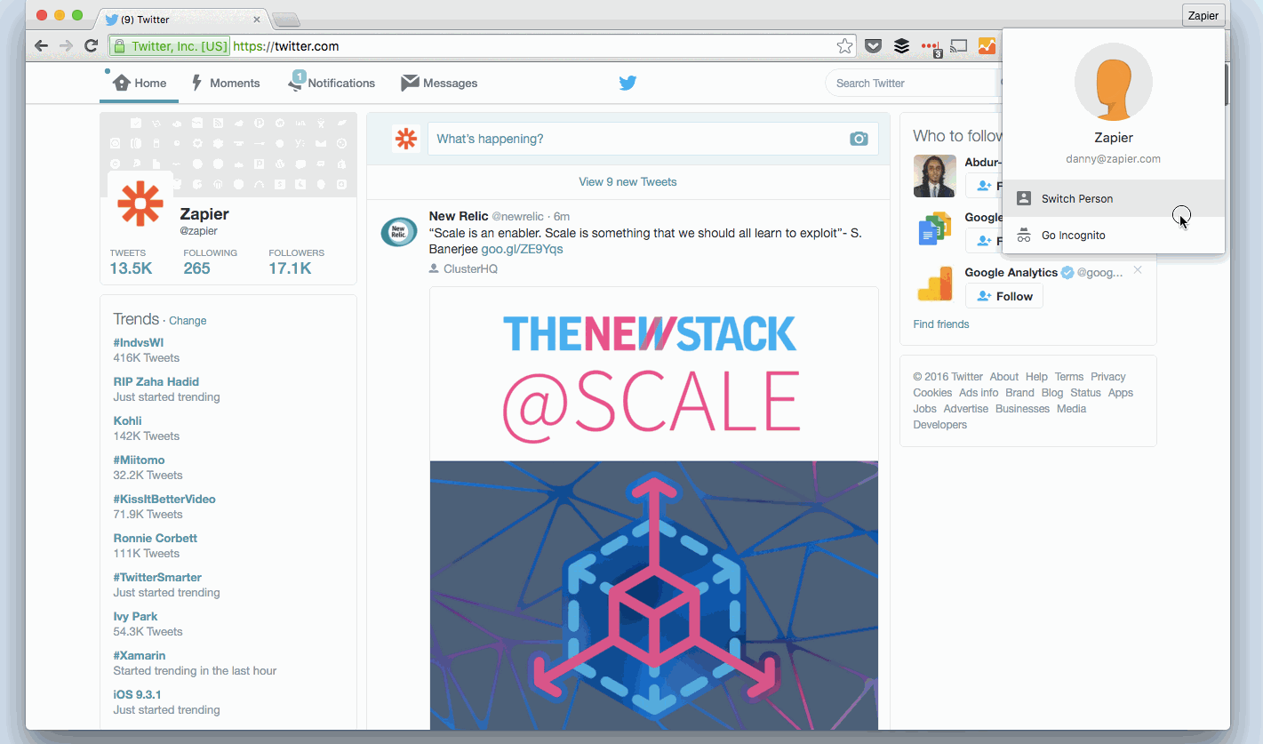This screenshot has height=744, width=1263.
Task: Click the camera icon in tweet box
Action: click(x=858, y=139)
